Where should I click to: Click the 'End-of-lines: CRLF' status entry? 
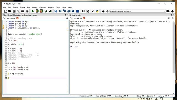pos(104,96)
